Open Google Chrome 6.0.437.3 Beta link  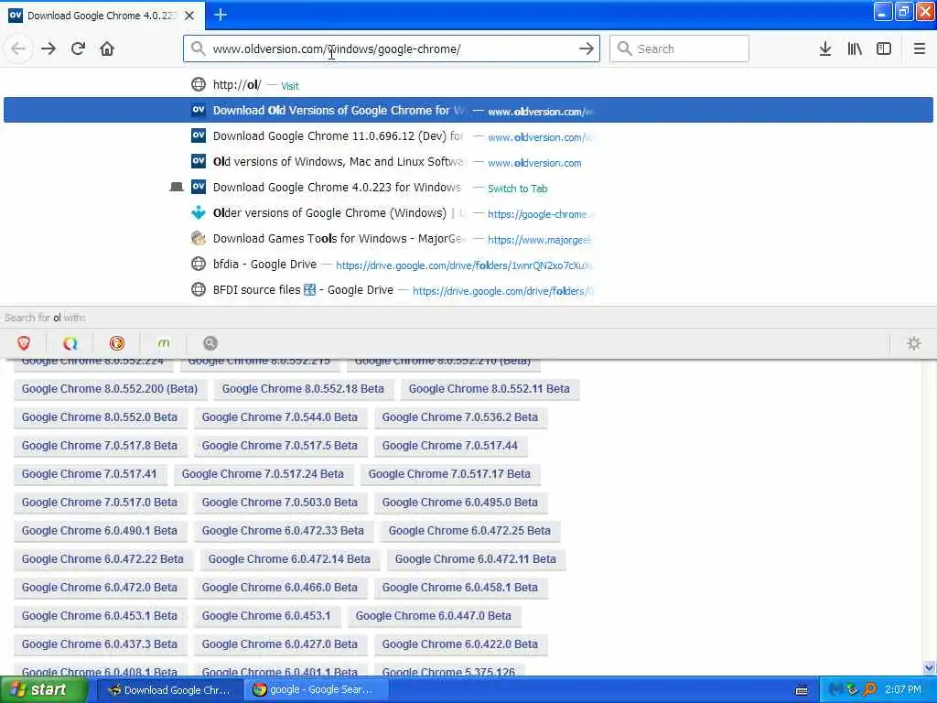click(100, 644)
